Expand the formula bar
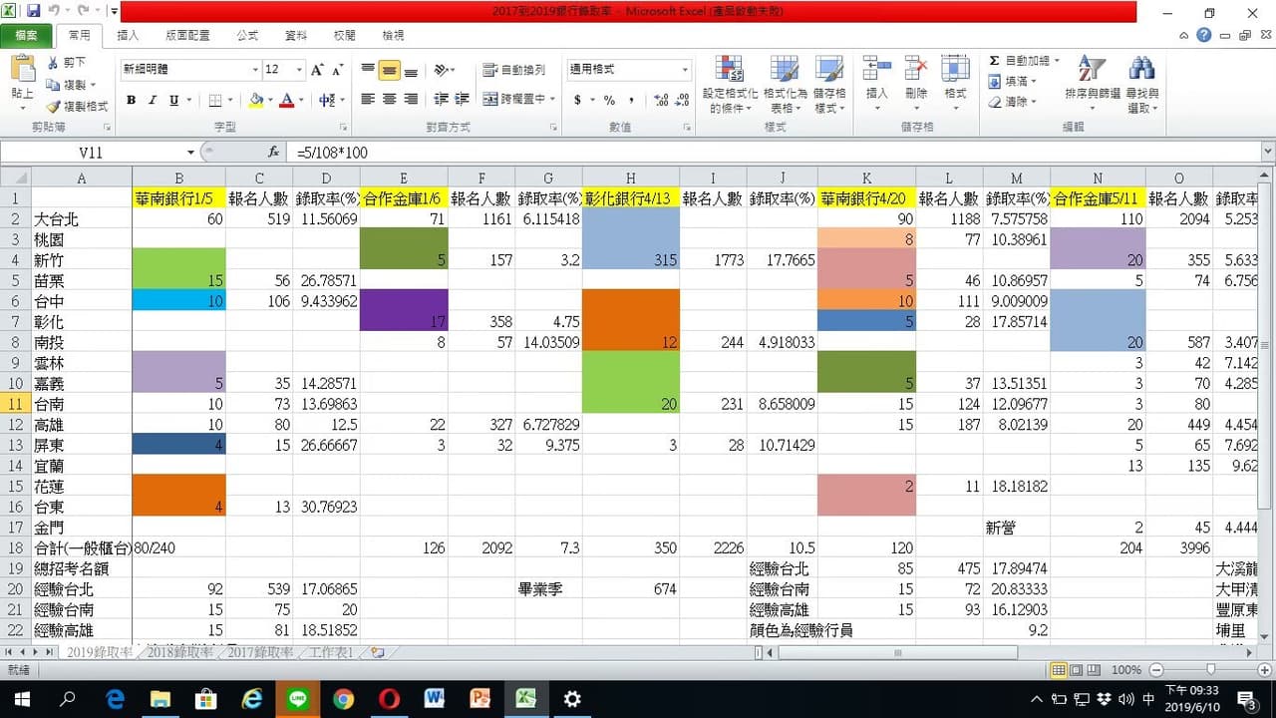The height and width of the screenshot is (718, 1276). 1268,153
